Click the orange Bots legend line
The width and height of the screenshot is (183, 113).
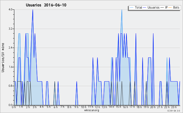point(170,8)
